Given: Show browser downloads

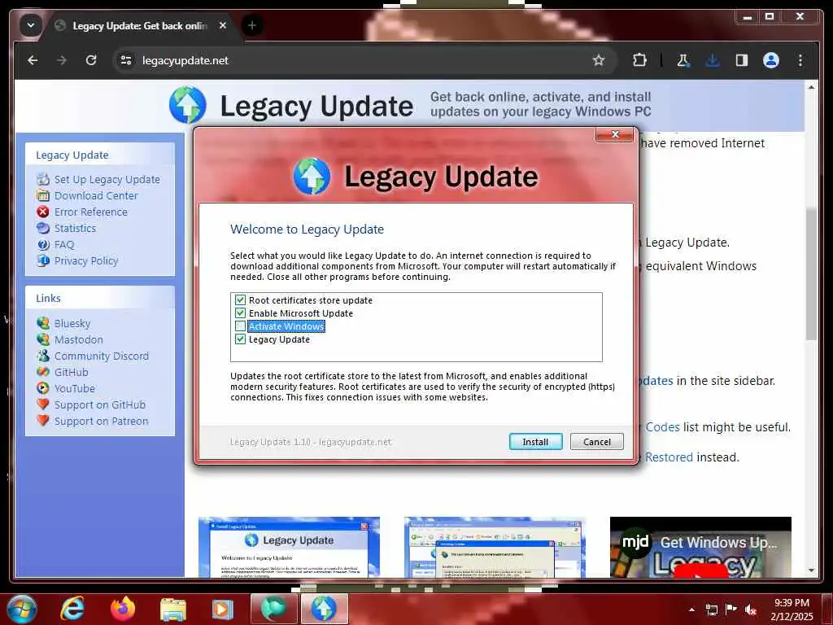Looking at the screenshot, I should pos(713,60).
